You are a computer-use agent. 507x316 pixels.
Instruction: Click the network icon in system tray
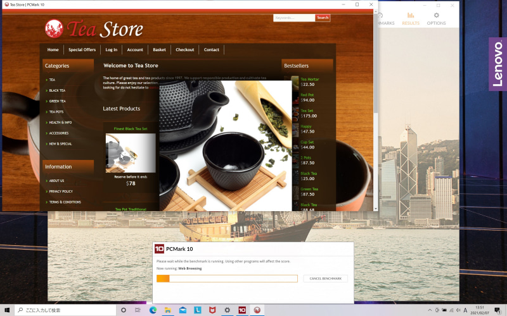(451, 310)
